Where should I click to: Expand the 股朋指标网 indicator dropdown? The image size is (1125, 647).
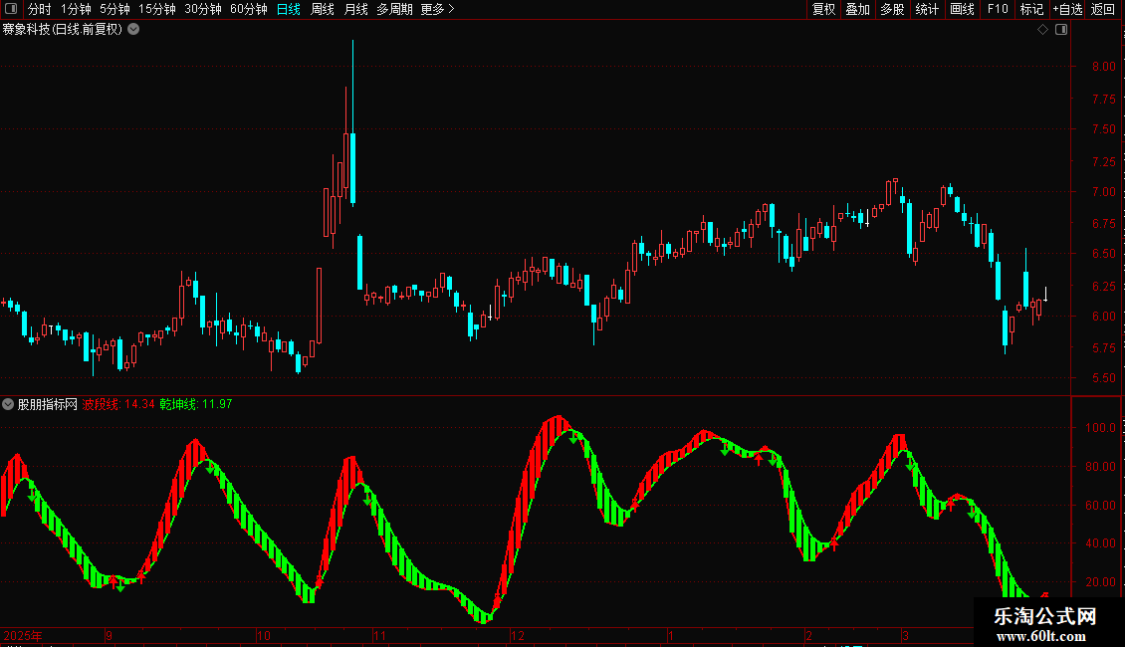(x=8, y=404)
